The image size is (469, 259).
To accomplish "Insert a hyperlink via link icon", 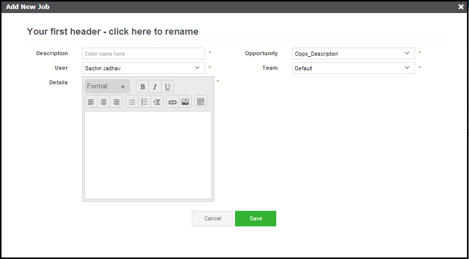I will [173, 102].
